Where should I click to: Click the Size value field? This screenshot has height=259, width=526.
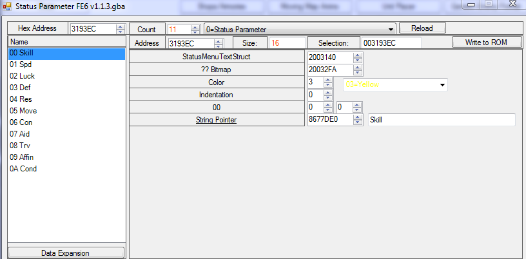(287, 43)
